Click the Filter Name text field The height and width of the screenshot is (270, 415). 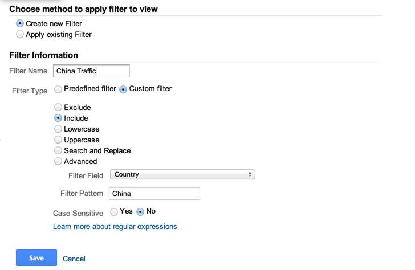point(91,71)
